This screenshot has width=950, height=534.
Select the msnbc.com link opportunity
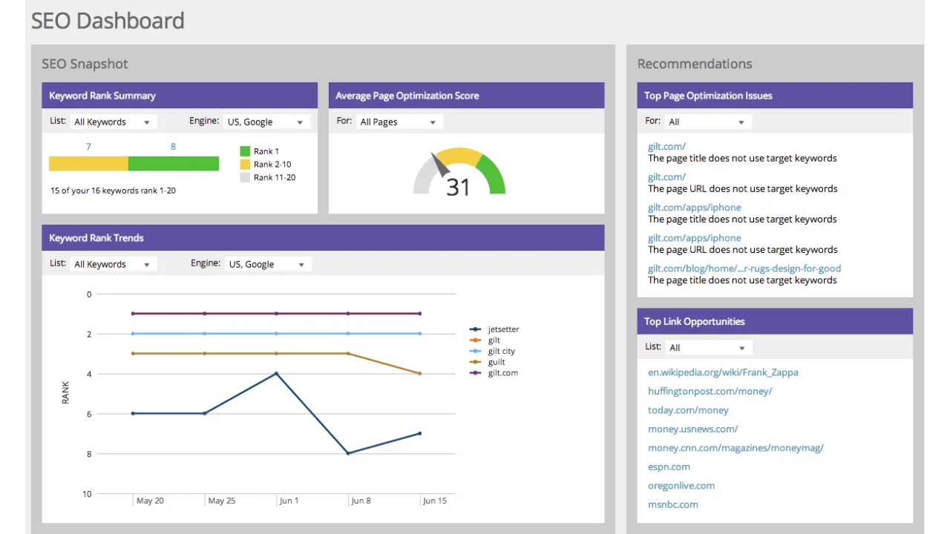coord(672,504)
